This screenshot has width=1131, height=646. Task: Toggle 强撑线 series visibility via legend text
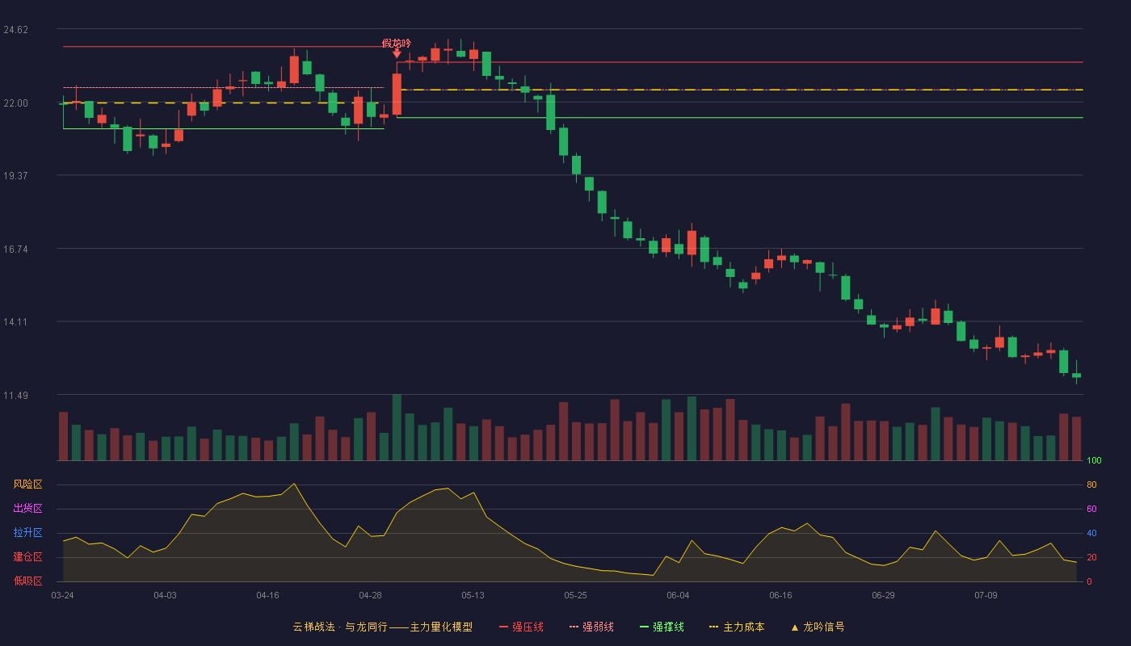pyautogui.click(x=668, y=627)
